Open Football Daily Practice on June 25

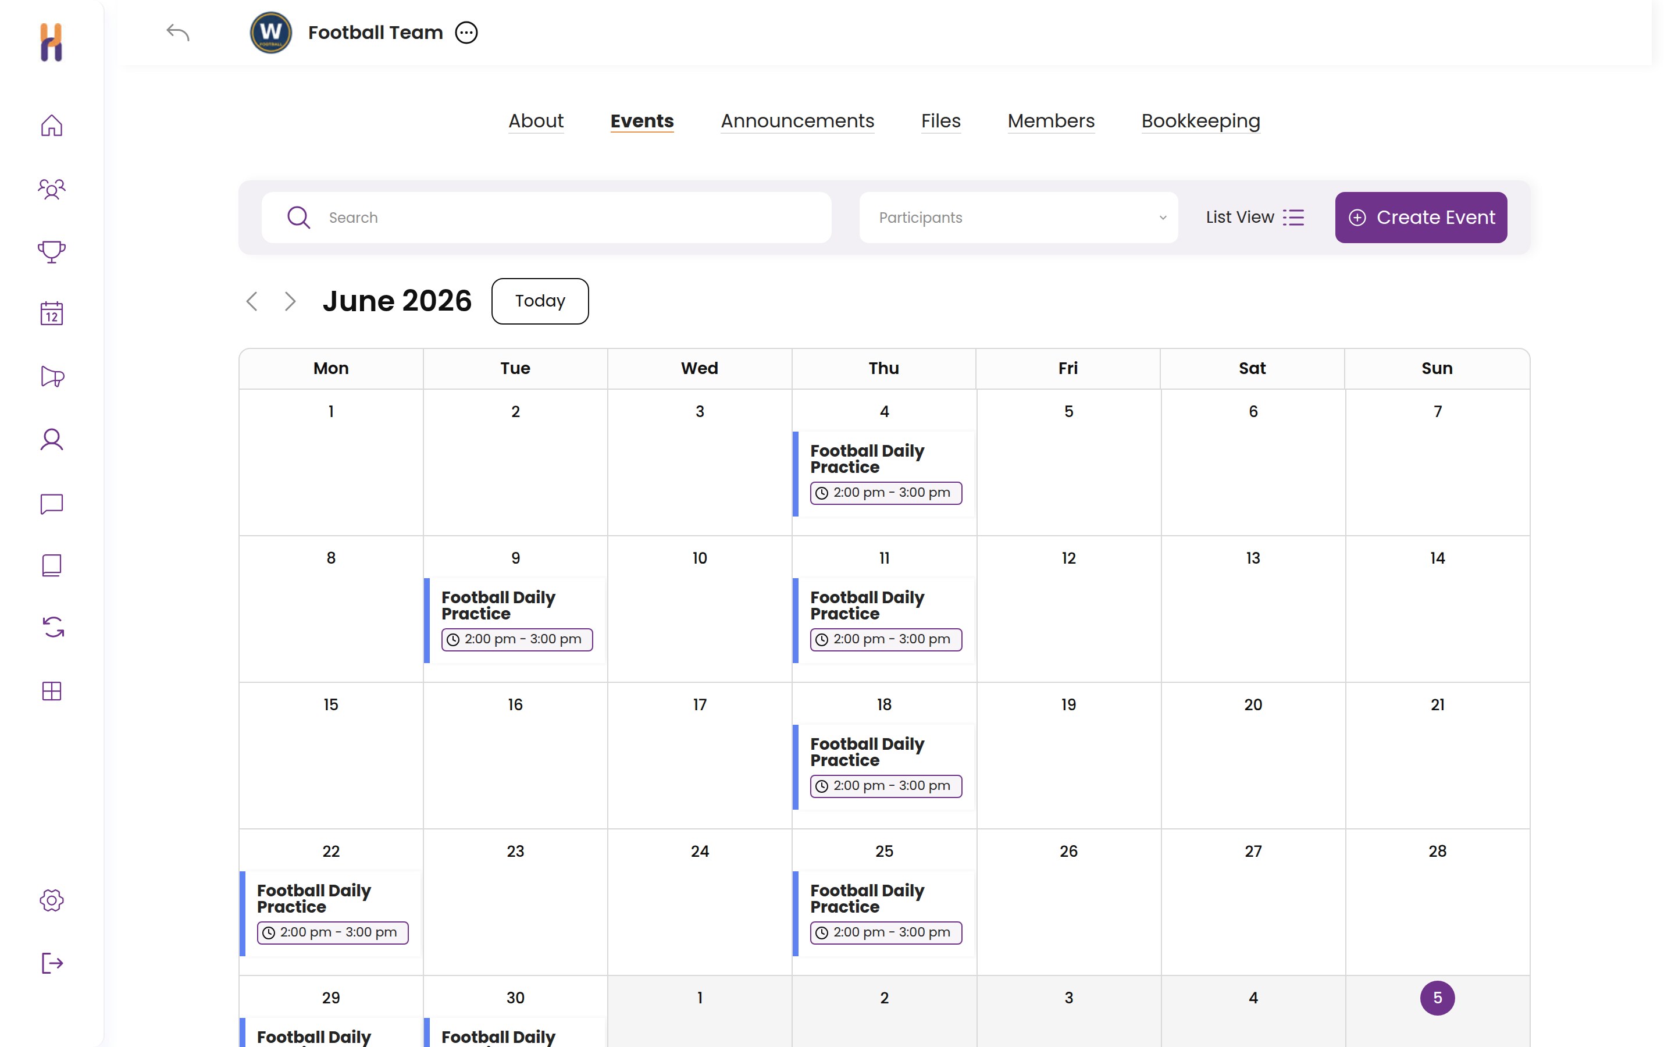click(x=884, y=914)
